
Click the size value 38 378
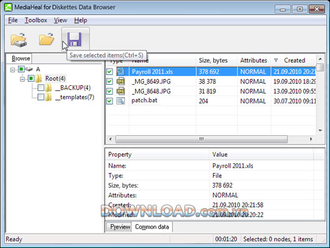(207, 82)
